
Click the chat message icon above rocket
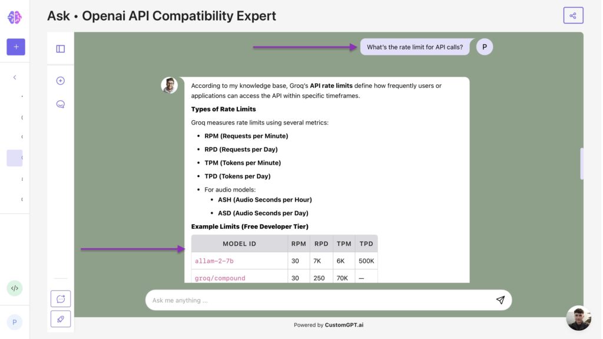pos(61,299)
